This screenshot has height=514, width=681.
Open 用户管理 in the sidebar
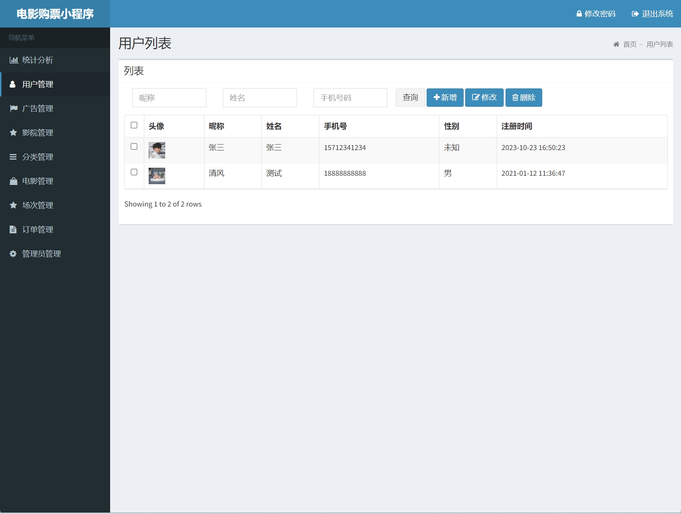tap(55, 84)
